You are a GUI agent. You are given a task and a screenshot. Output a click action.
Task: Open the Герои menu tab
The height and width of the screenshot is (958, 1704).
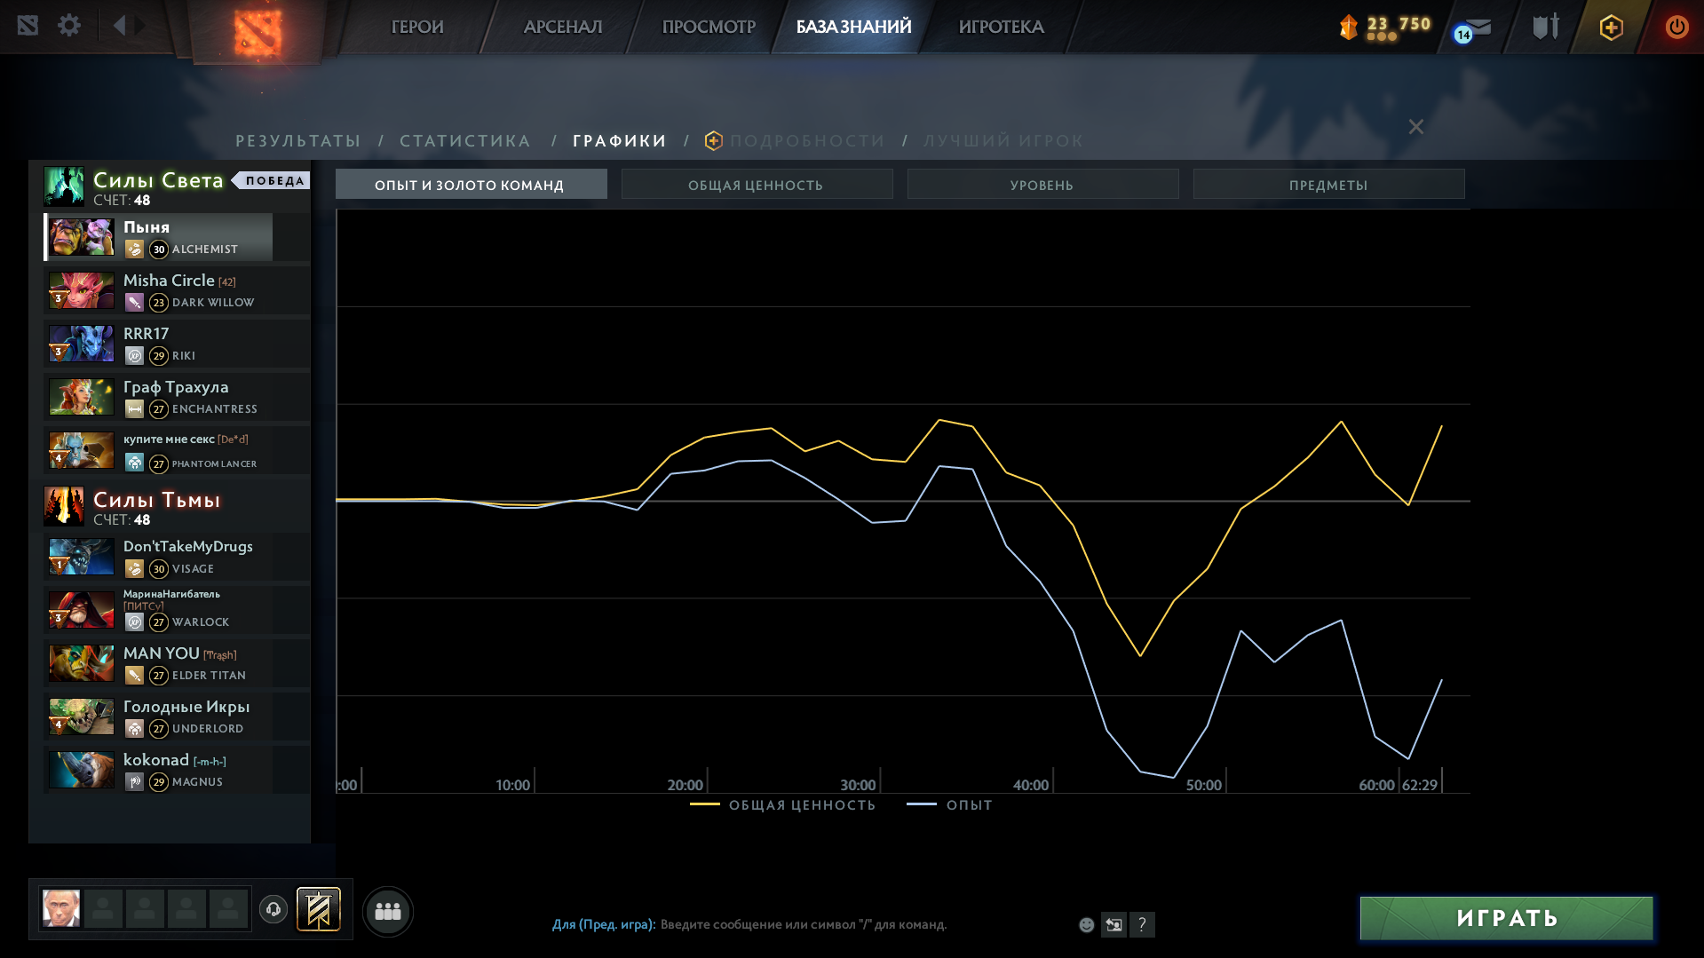click(x=417, y=27)
